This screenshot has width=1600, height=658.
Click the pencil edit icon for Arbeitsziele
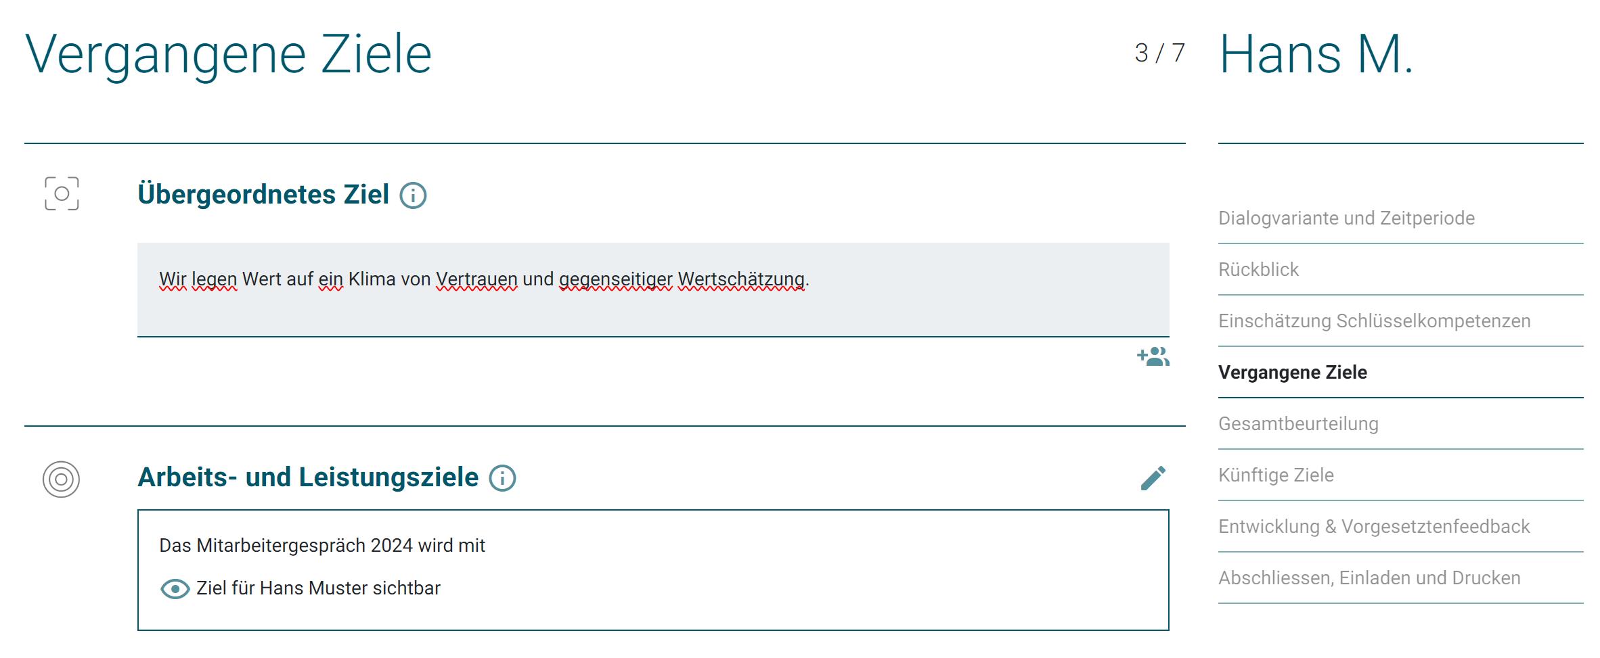(1153, 478)
